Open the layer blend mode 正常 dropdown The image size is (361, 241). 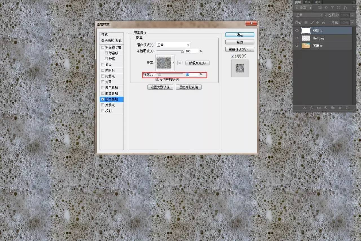[x=309, y=15]
